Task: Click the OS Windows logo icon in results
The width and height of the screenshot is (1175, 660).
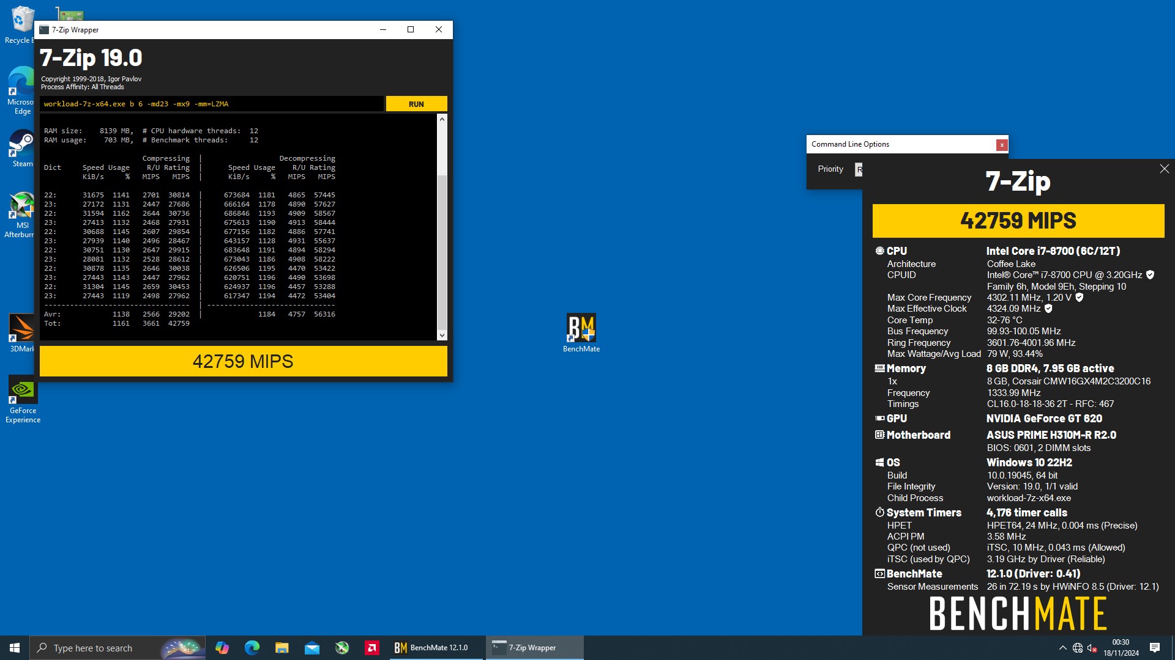Action: [x=879, y=463]
